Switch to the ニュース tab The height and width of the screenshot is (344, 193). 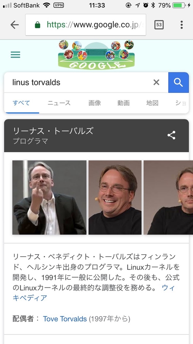(59, 103)
